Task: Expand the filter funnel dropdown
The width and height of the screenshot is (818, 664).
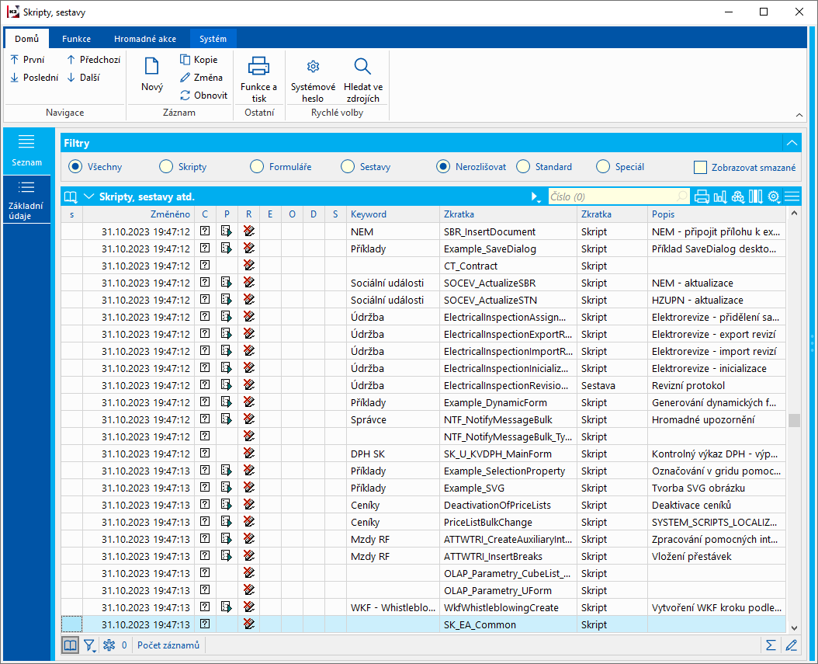Action: click(x=90, y=645)
